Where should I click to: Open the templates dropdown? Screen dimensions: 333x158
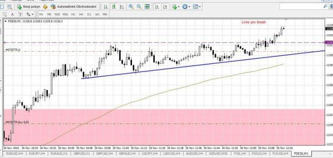click(196, 7)
